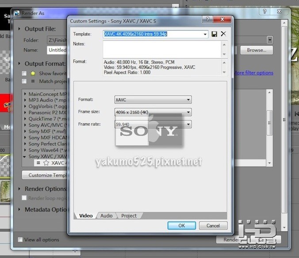Screen dimensions: 299x258
Task: Click the Browse button
Action: [x=257, y=50]
